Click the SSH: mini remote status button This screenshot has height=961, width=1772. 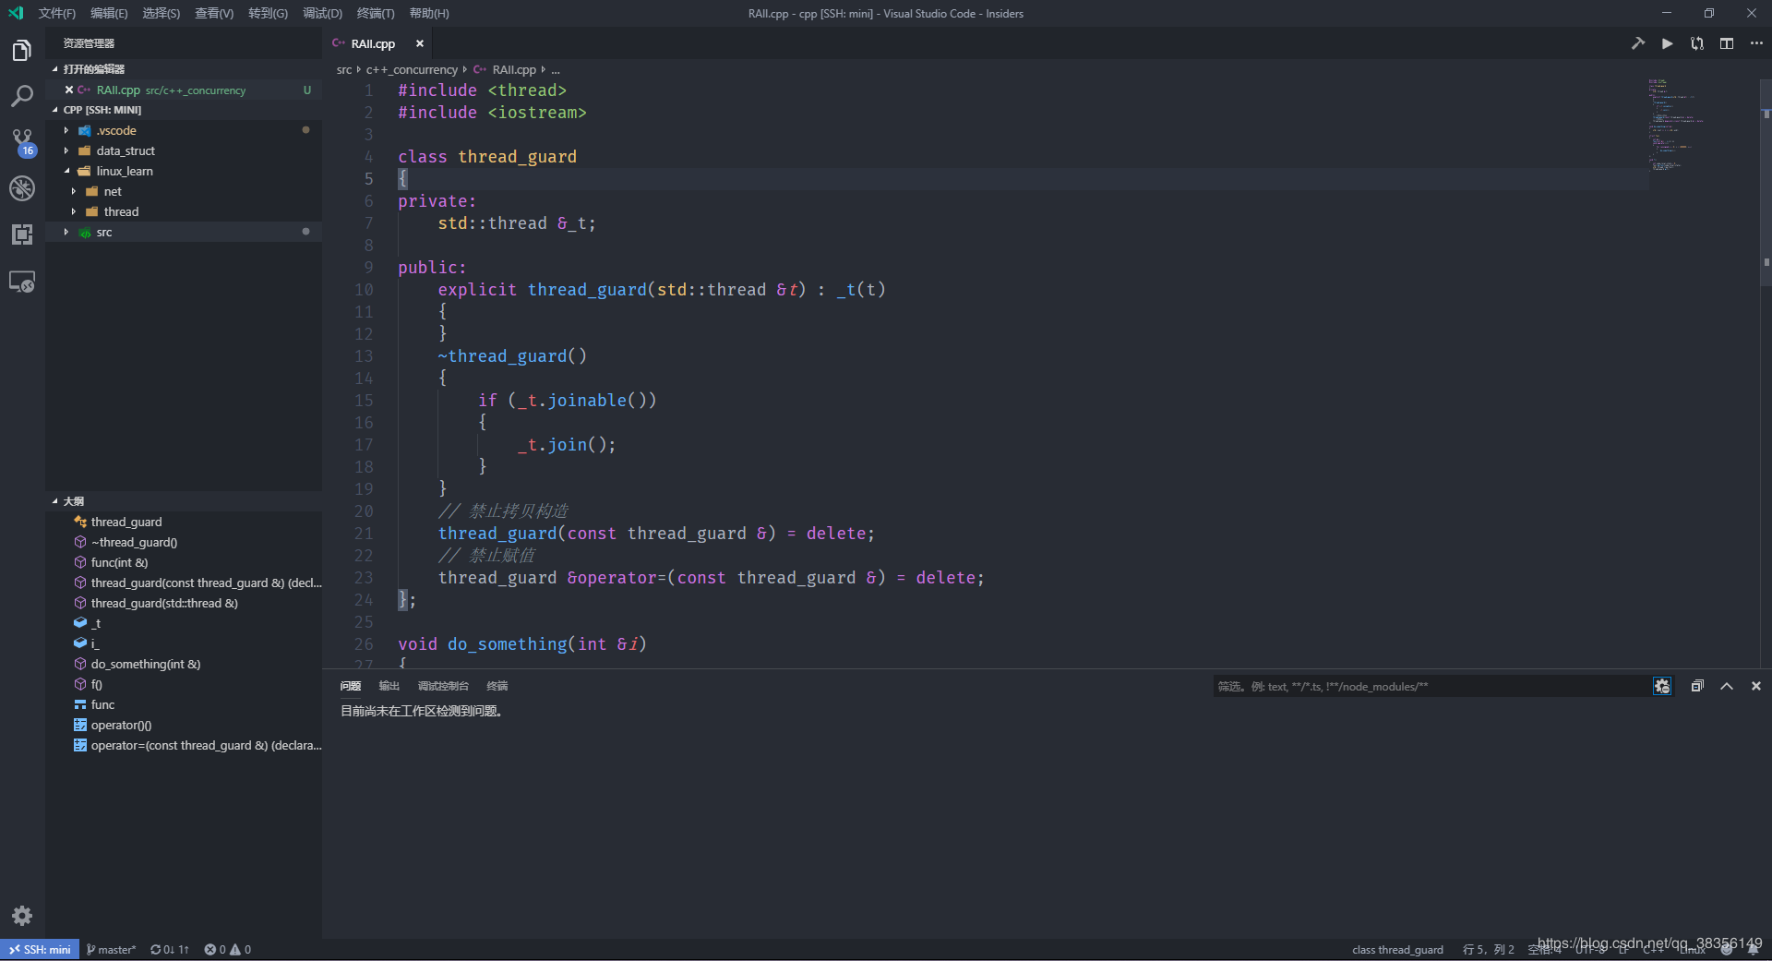40,949
